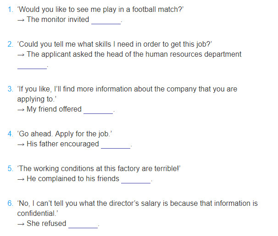Click the blank after 'She refused'
The image size is (278, 236).
pyautogui.click(x=83, y=225)
